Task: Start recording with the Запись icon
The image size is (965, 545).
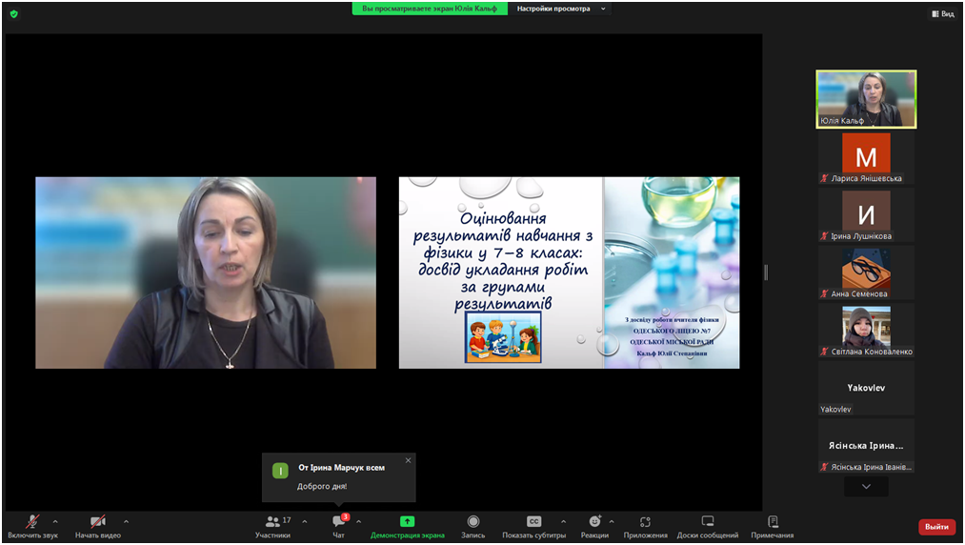Action: click(473, 521)
